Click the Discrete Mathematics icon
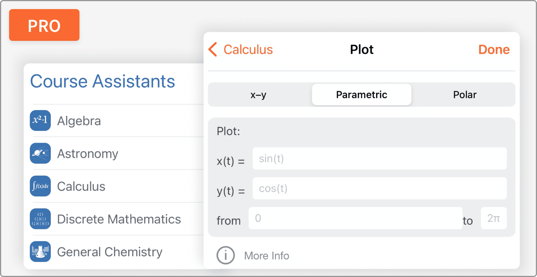 (40, 219)
